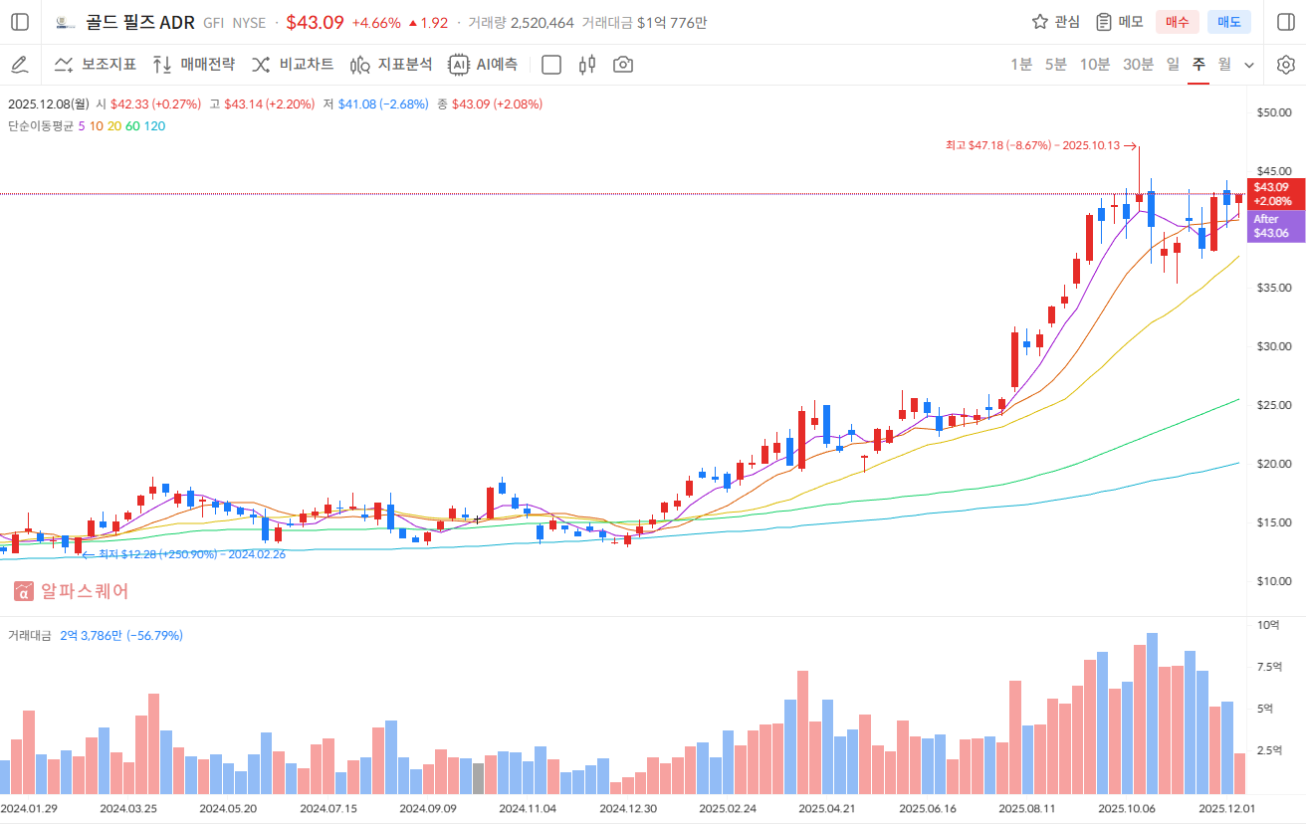Click the left sidebar panel toggle icon
The width and height of the screenshot is (1306, 825).
pyautogui.click(x=20, y=22)
